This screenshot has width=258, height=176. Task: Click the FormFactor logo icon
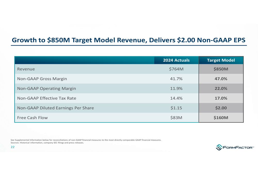pos(219,147)
